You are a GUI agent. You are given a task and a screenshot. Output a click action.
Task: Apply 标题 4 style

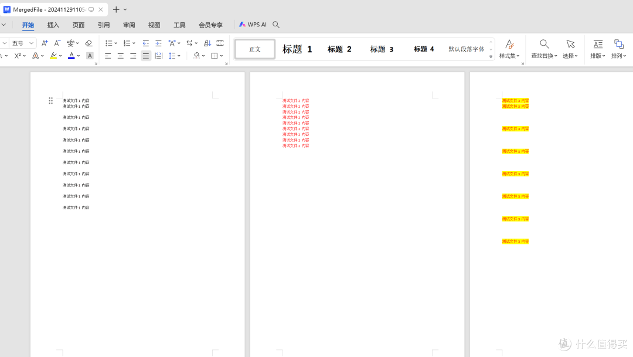pyautogui.click(x=424, y=49)
